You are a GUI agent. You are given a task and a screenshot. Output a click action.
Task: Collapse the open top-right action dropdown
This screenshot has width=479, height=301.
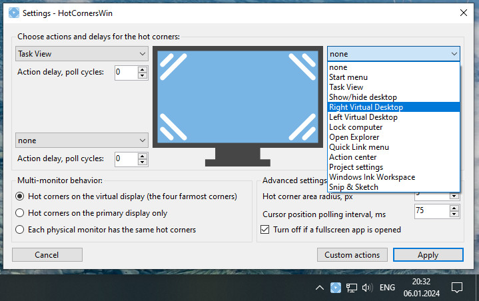[394, 54]
